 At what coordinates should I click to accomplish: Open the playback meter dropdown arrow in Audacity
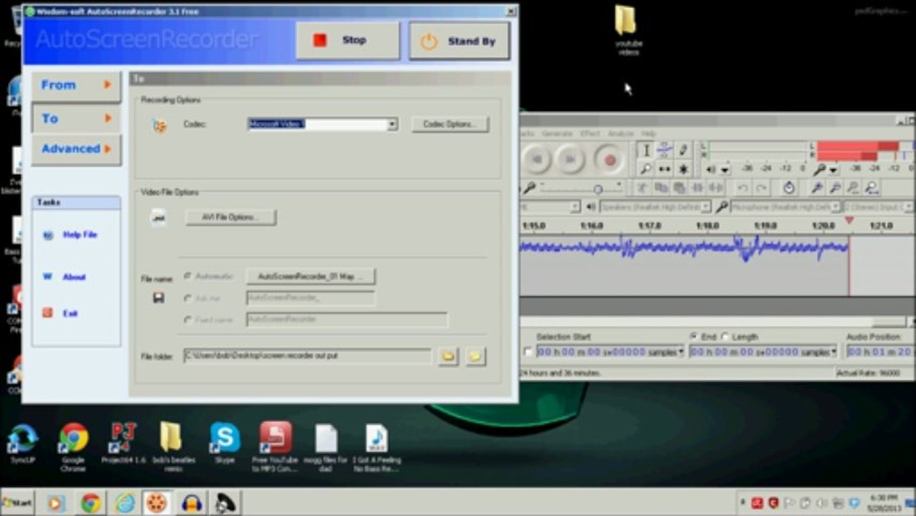[725, 170]
